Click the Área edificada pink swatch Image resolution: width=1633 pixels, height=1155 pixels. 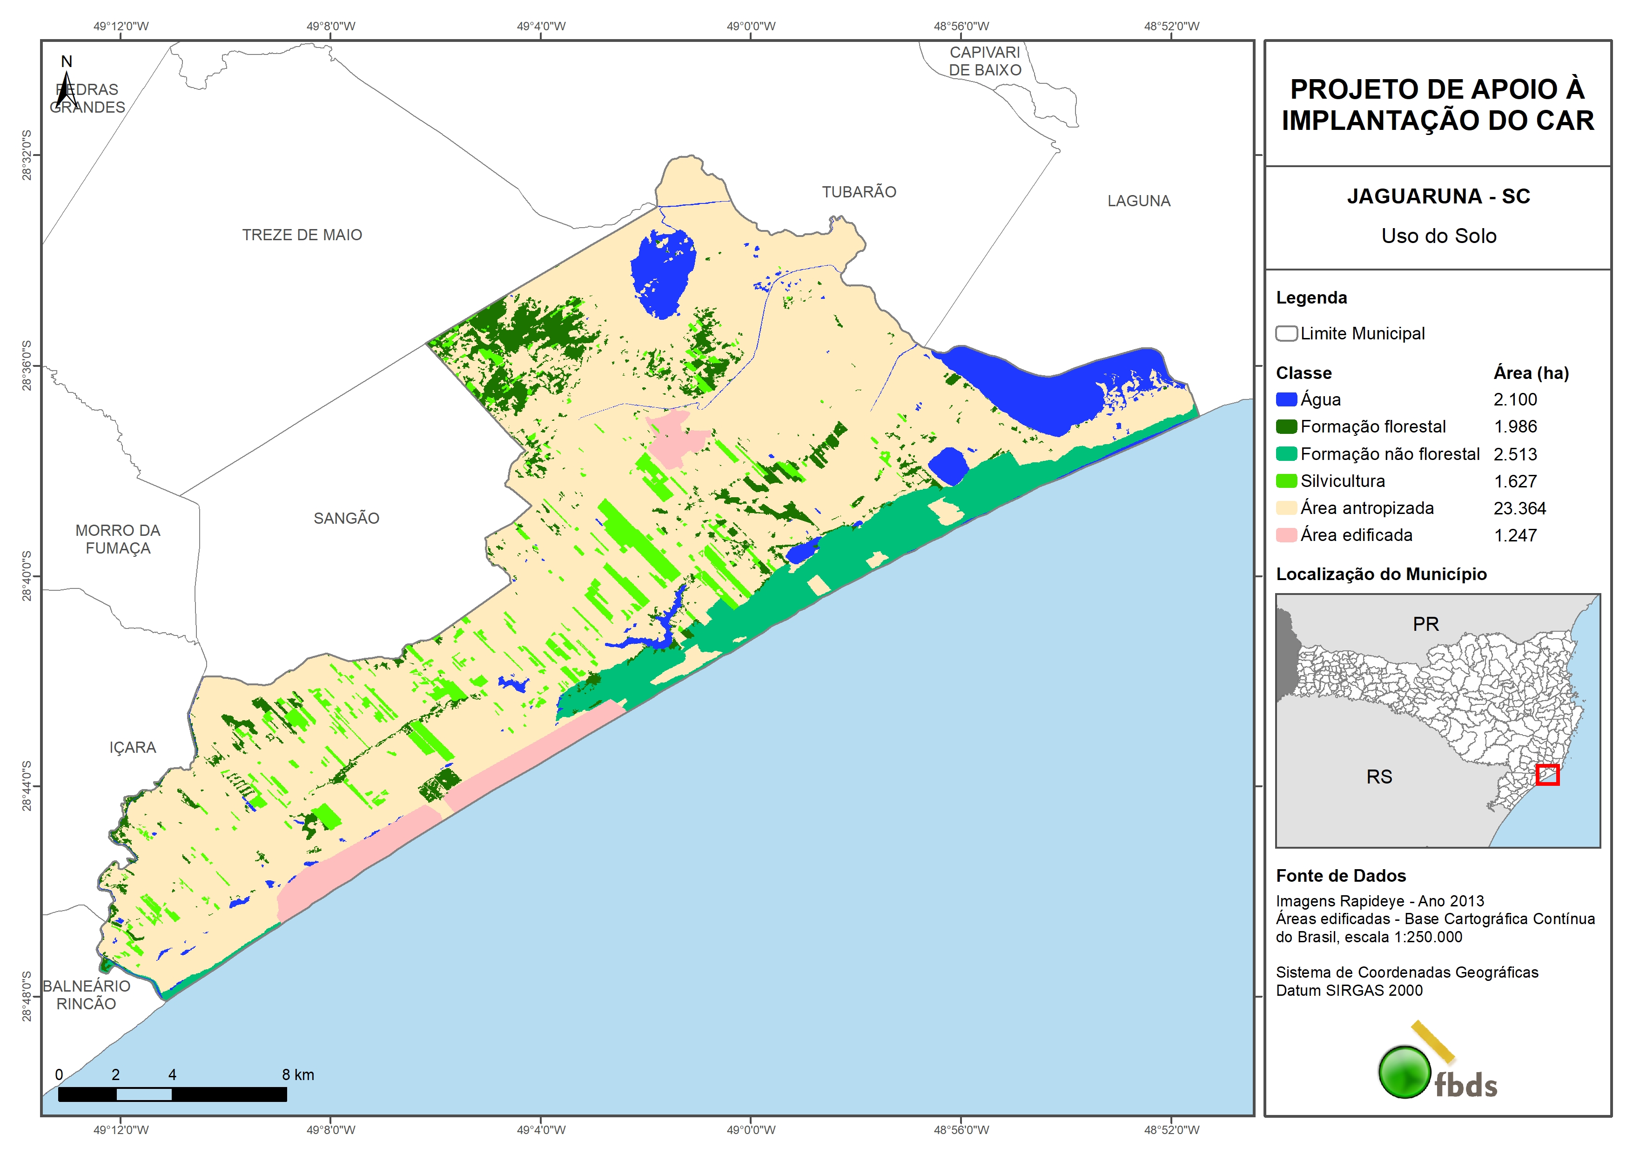(1286, 535)
